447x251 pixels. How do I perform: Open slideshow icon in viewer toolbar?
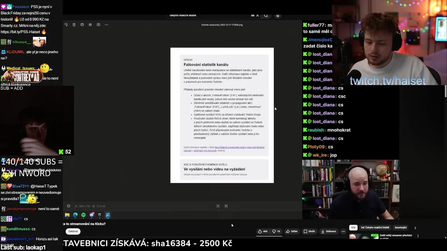98,25
